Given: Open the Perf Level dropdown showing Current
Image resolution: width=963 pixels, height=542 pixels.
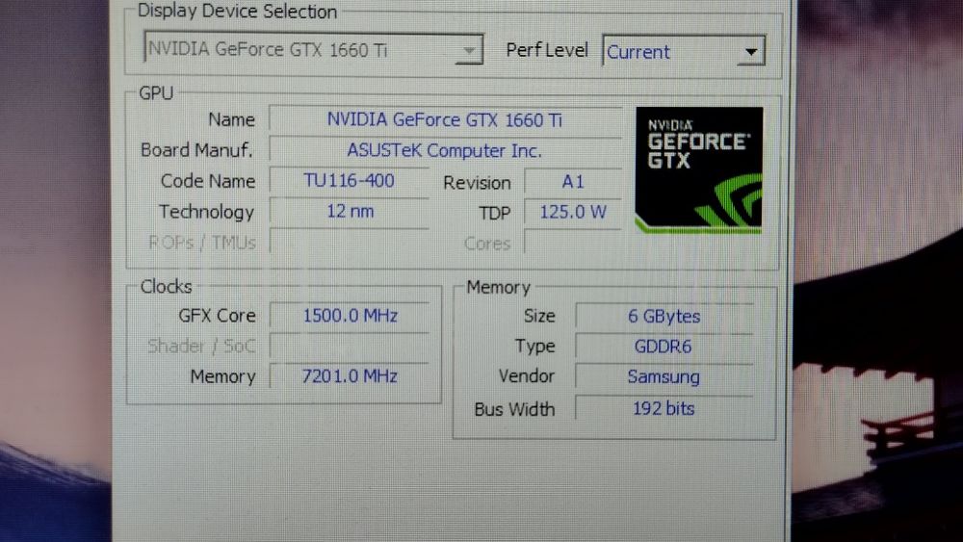Looking at the screenshot, I should click(x=684, y=51).
